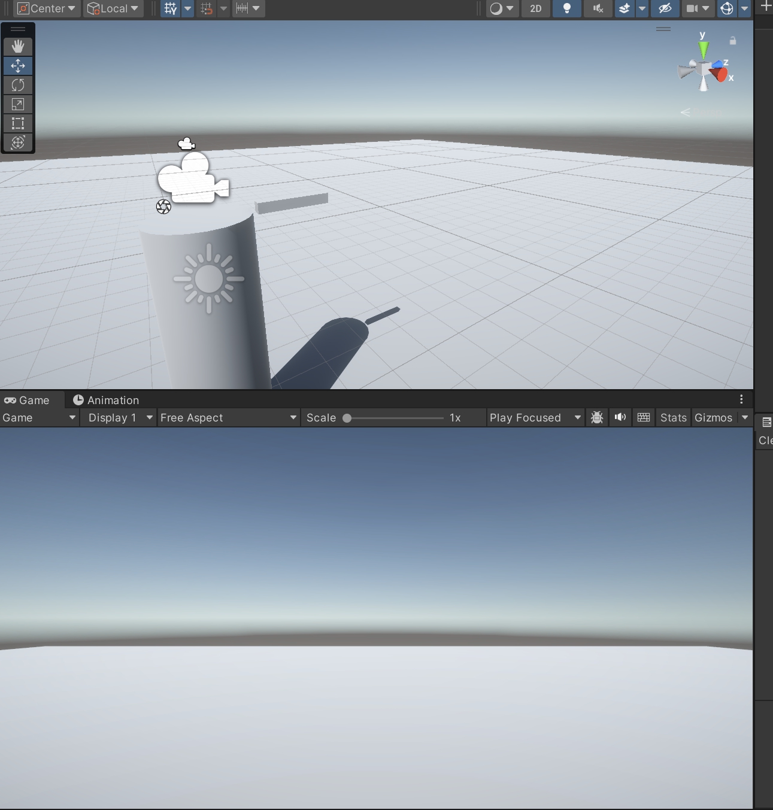The image size is (773, 810).
Task: Toggle grid snapping icon
Action: [207, 8]
